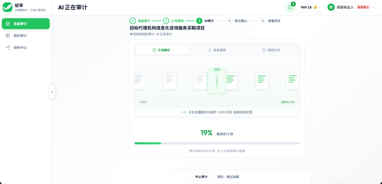
Task: Click the 中止审计 button
Action: 201,177
